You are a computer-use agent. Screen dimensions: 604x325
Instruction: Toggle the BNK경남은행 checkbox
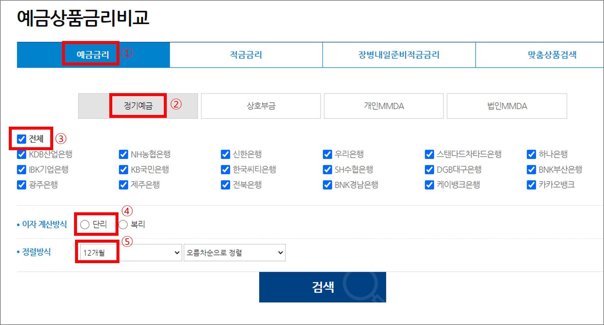[327, 185]
